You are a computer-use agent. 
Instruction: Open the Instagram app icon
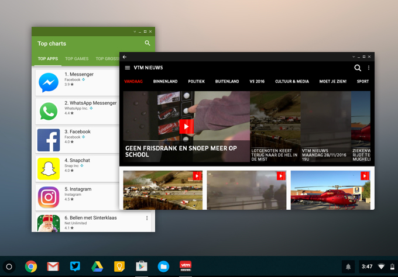point(49,197)
